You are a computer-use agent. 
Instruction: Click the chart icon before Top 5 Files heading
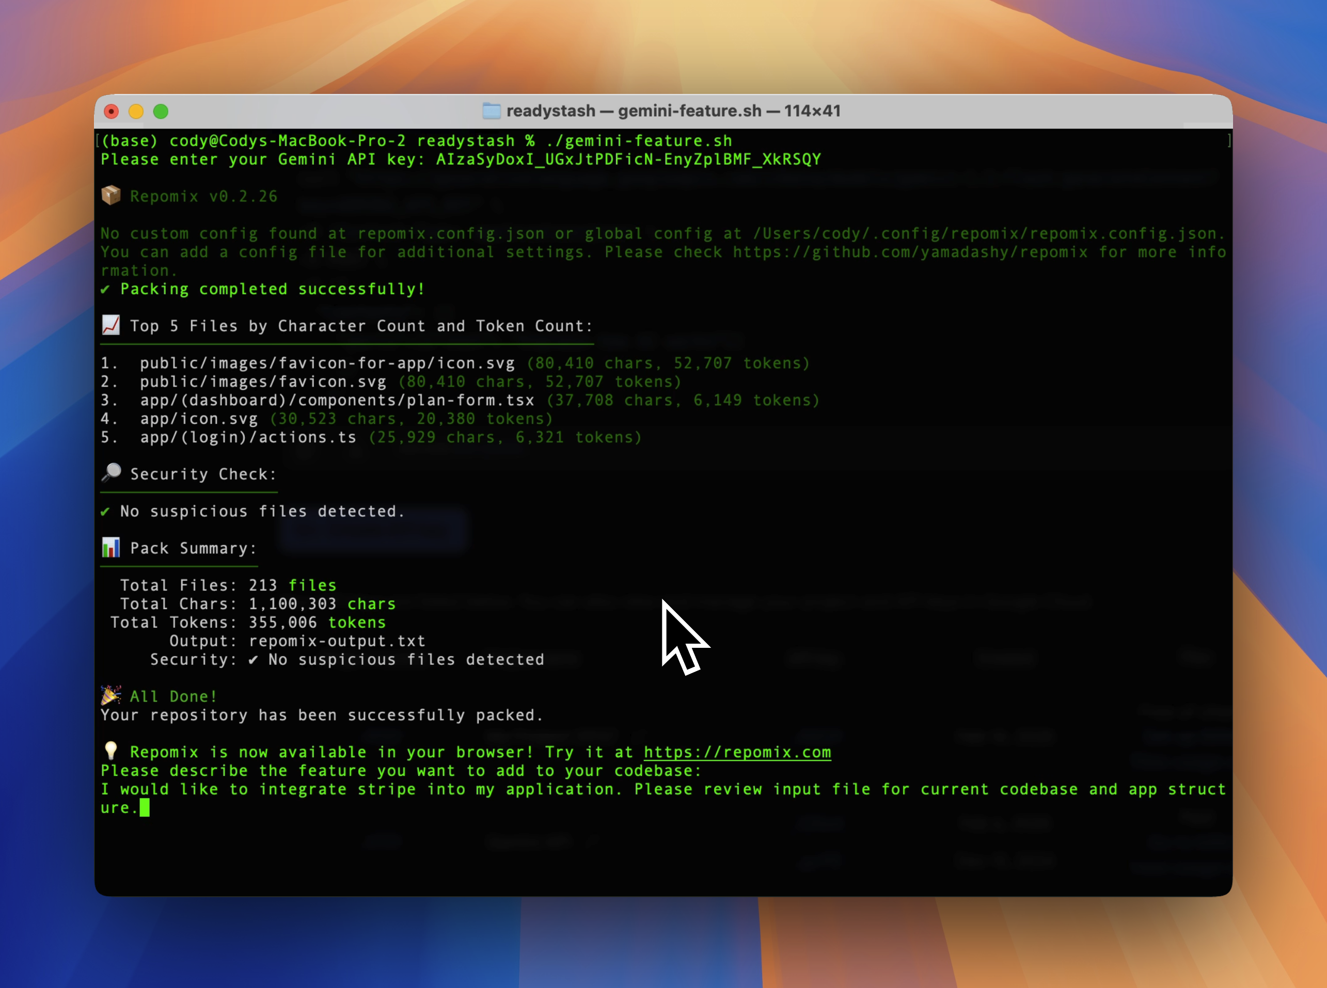pos(112,325)
